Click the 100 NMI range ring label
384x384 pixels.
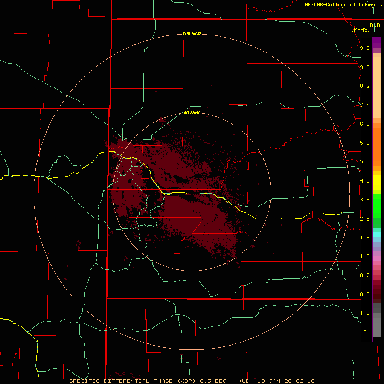click(x=192, y=34)
